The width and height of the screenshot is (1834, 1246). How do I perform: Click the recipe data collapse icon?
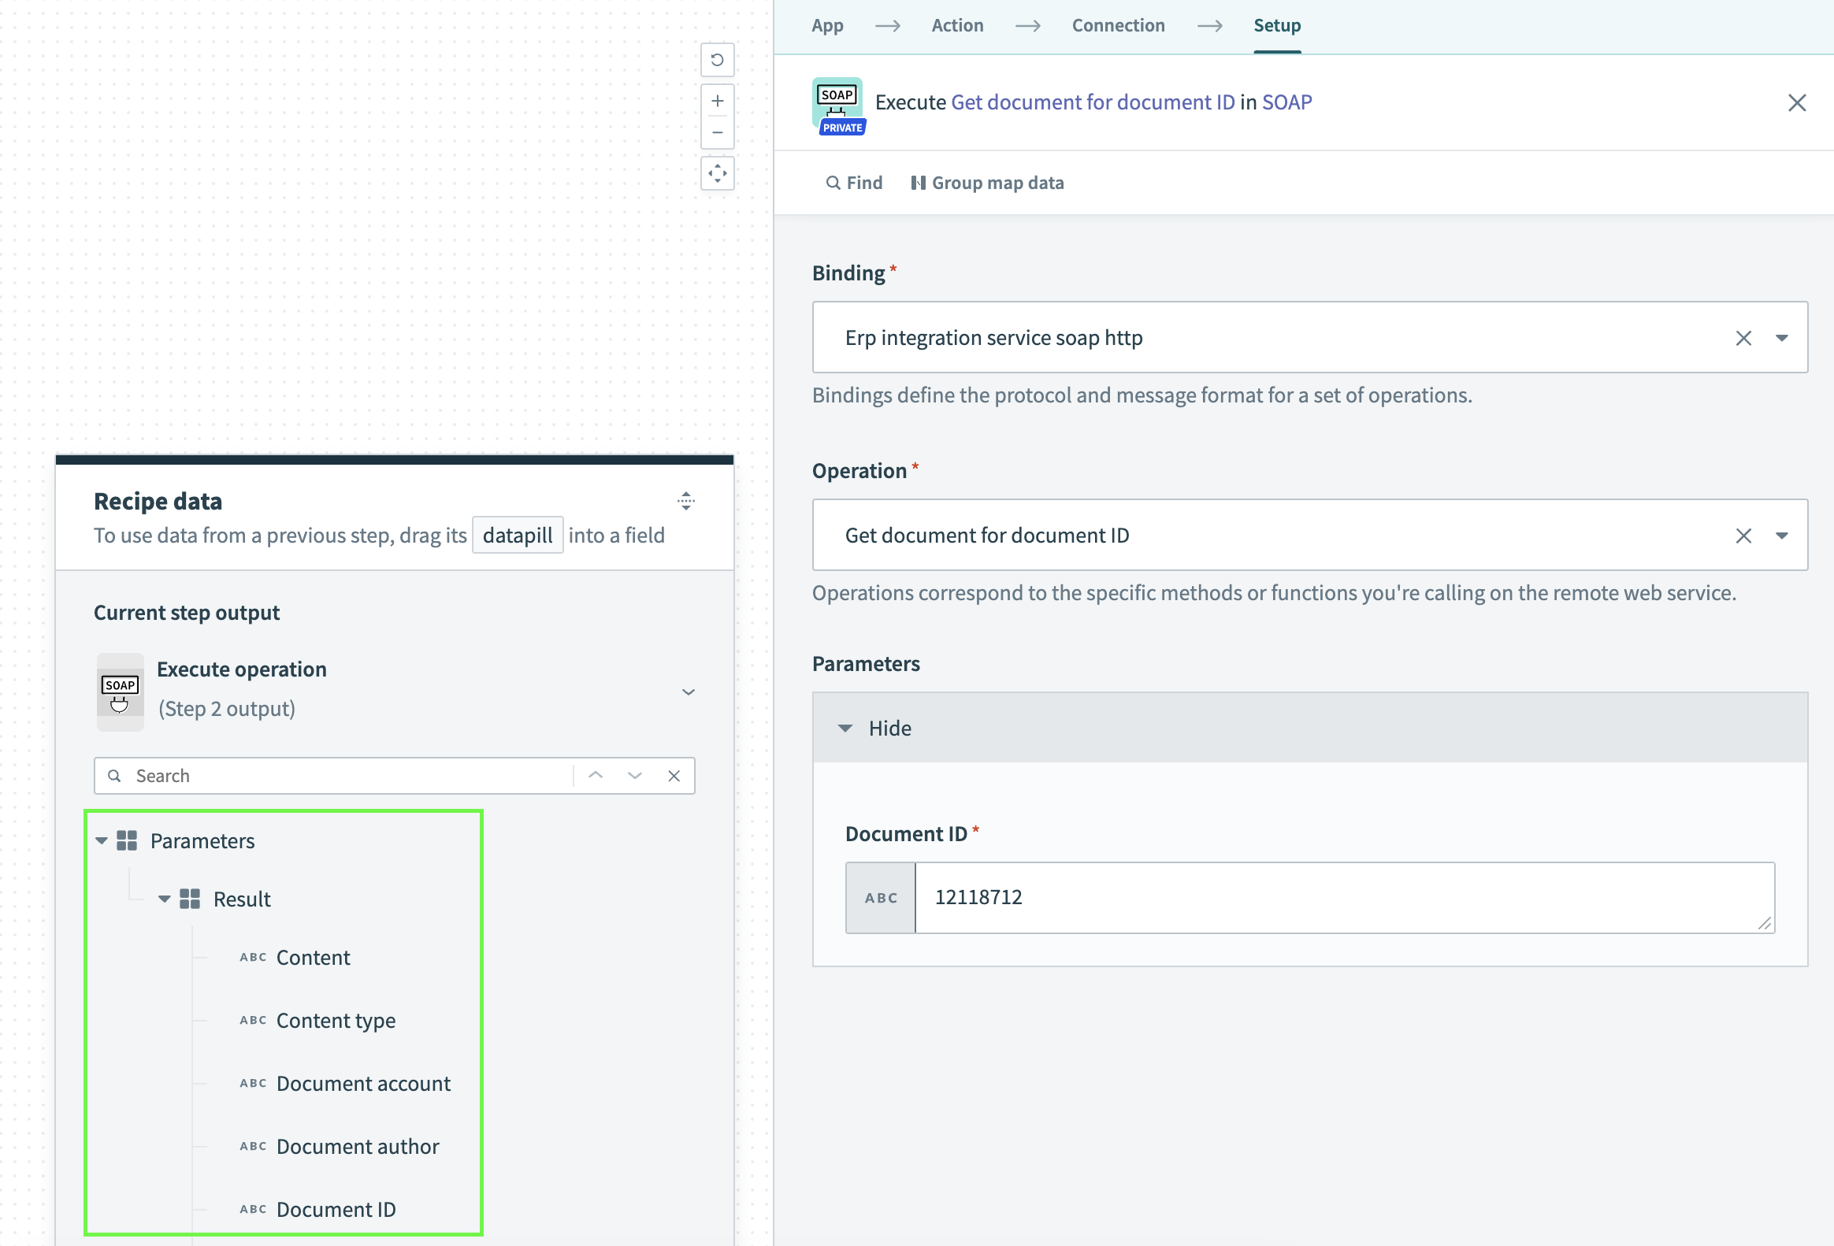point(687,501)
